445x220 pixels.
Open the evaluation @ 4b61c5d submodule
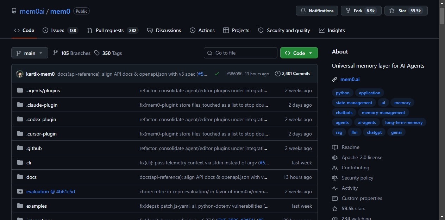pos(51,191)
